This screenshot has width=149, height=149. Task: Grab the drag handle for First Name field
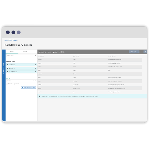click(7, 65)
